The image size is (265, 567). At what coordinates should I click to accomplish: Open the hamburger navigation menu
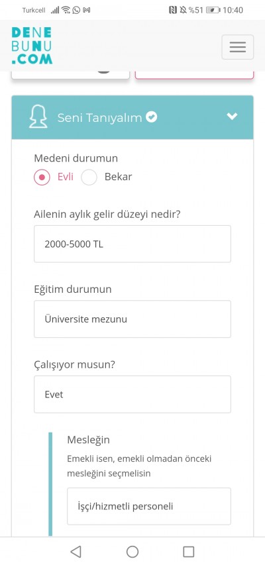point(238,47)
